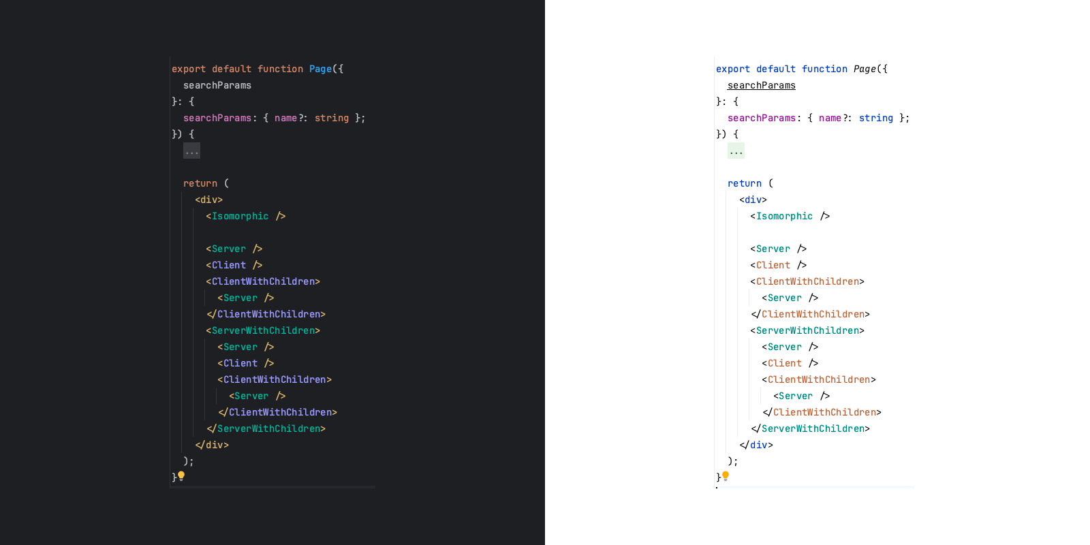Click 'function' keyword in dark editor
The width and height of the screenshot is (1090, 545).
(x=280, y=69)
